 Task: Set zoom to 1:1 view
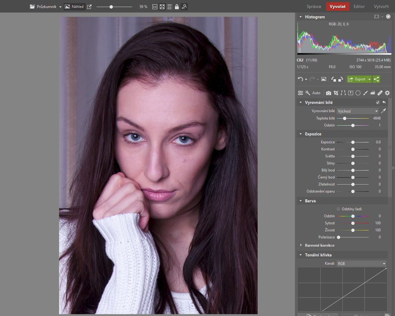155,7
